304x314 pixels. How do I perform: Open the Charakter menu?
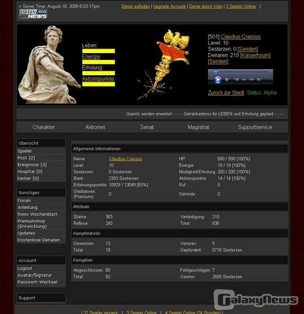(44, 127)
